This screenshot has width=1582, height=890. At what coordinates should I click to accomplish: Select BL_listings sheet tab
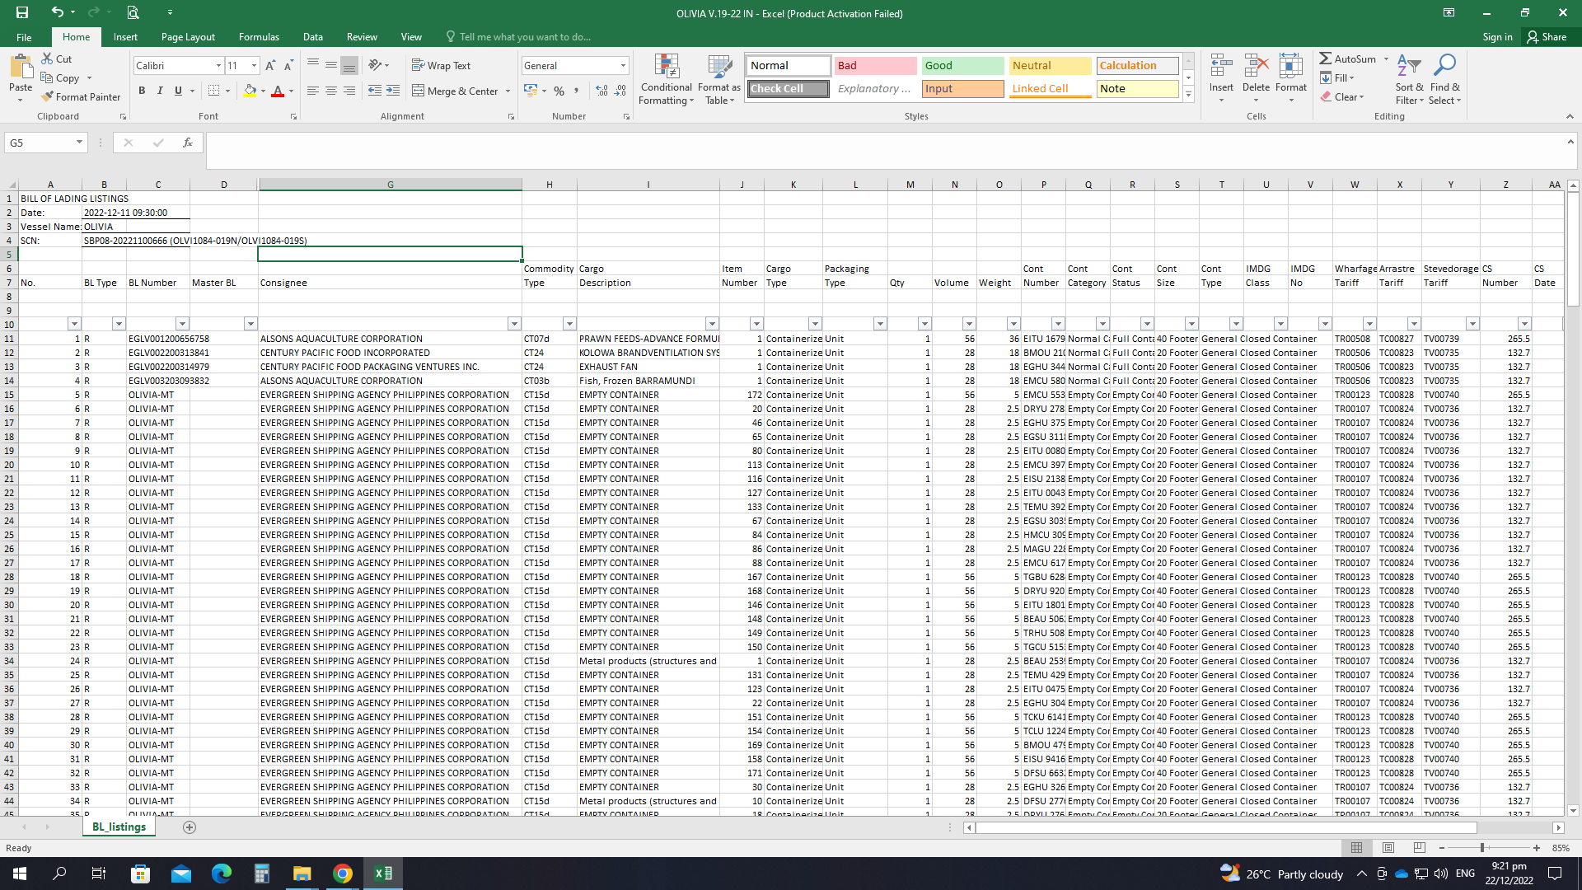(119, 827)
